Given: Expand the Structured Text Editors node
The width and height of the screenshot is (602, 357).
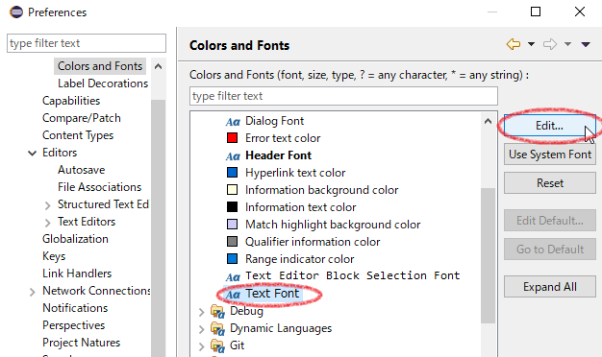Looking at the screenshot, I should (x=47, y=205).
